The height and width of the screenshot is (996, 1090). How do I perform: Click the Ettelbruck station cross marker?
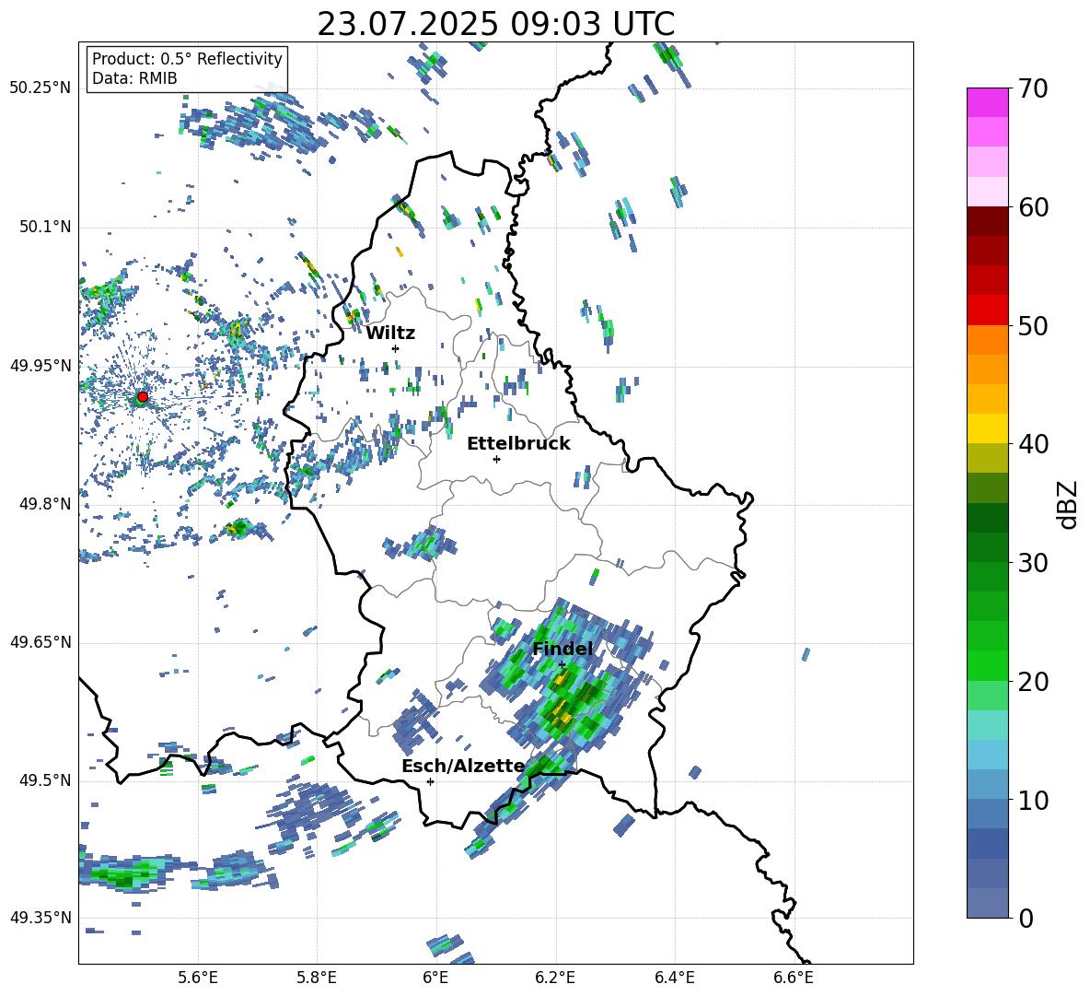coord(496,459)
